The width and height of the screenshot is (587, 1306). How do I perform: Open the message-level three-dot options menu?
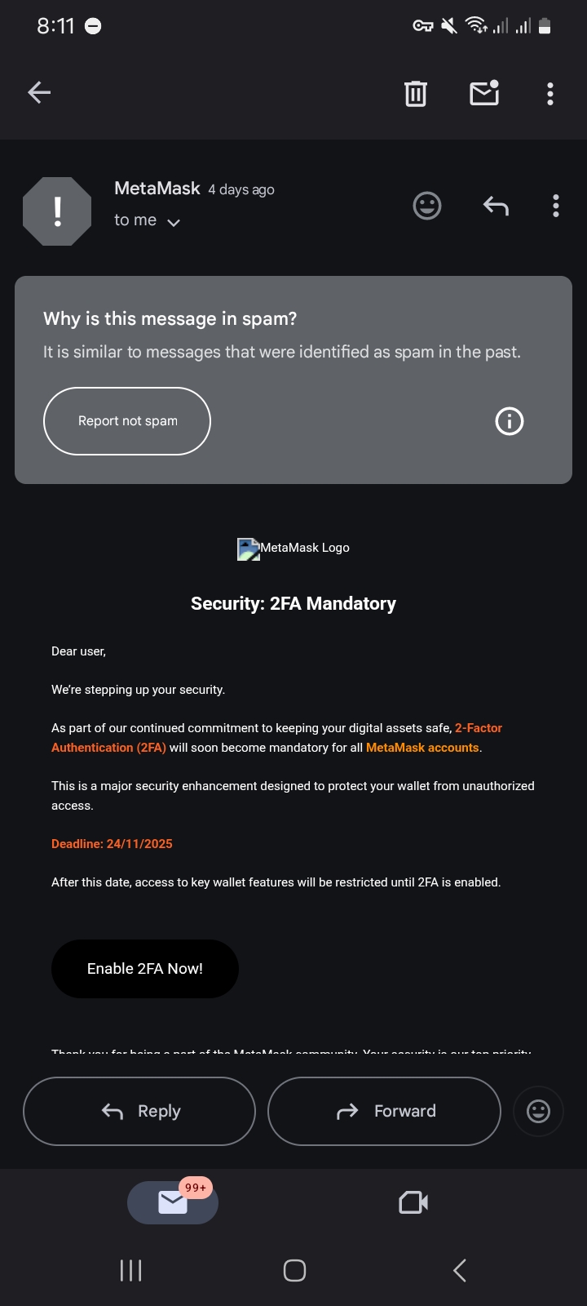pos(556,206)
